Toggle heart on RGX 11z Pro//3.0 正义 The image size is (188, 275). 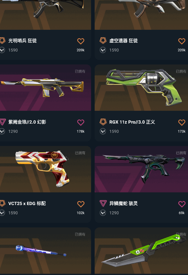pos(182,122)
